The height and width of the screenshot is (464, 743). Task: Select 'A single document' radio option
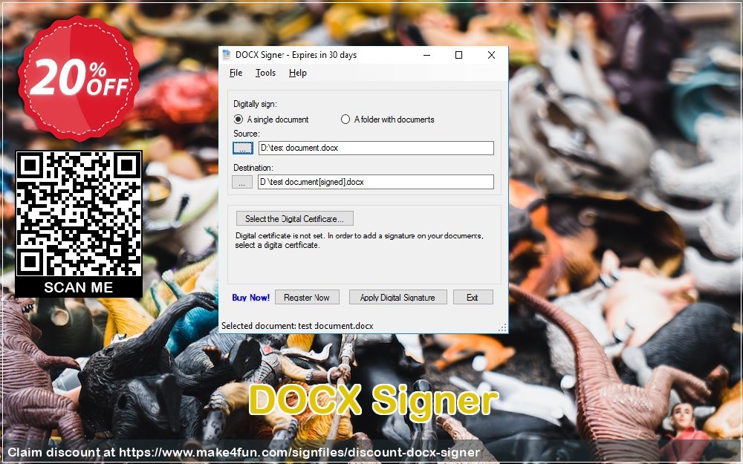pyautogui.click(x=271, y=120)
